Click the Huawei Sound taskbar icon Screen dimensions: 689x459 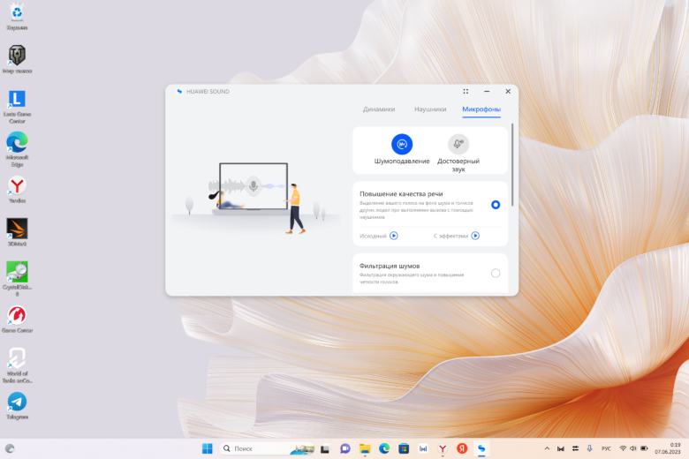pos(481,448)
